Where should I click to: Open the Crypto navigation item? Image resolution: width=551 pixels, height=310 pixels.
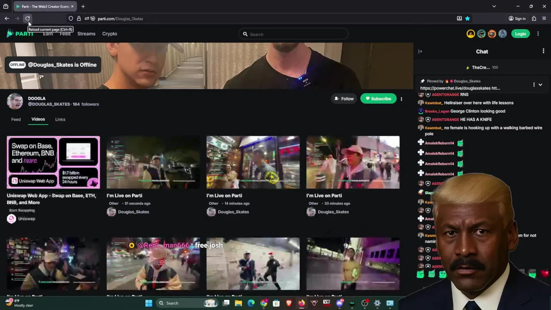point(109,34)
